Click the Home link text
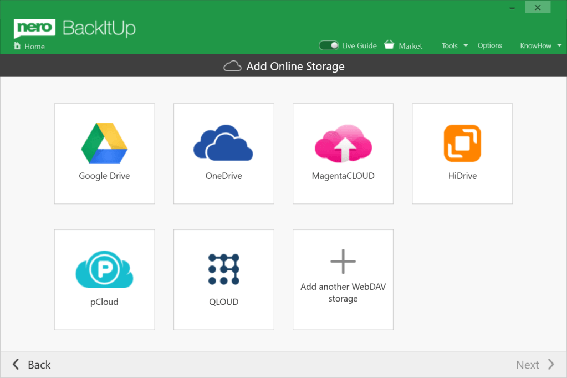The height and width of the screenshot is (378, 567). [x=34, y=47]
